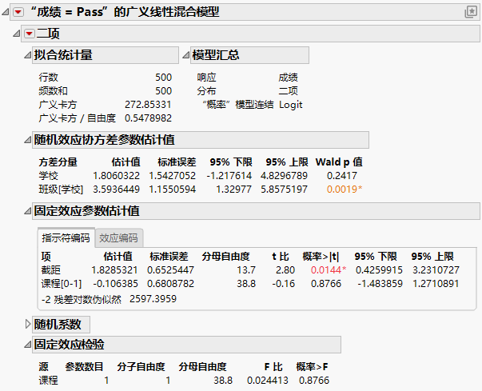Expand the 随机系数 section
The width and height of the screenshot is (482, 391).
click(x=28, y=325)
